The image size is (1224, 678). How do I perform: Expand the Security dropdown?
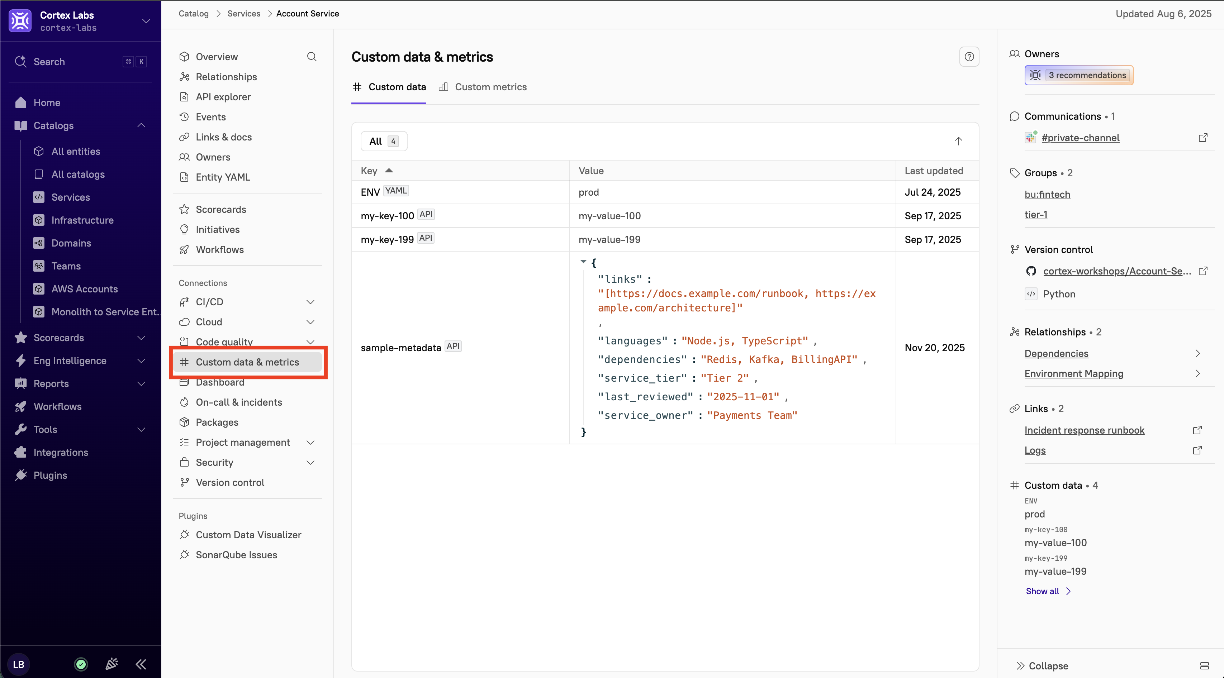tap(311, 462)
